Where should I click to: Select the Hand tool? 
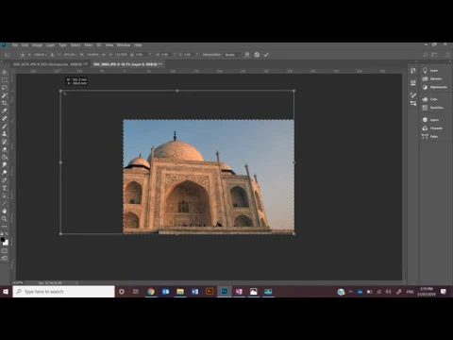click(5, 211)
